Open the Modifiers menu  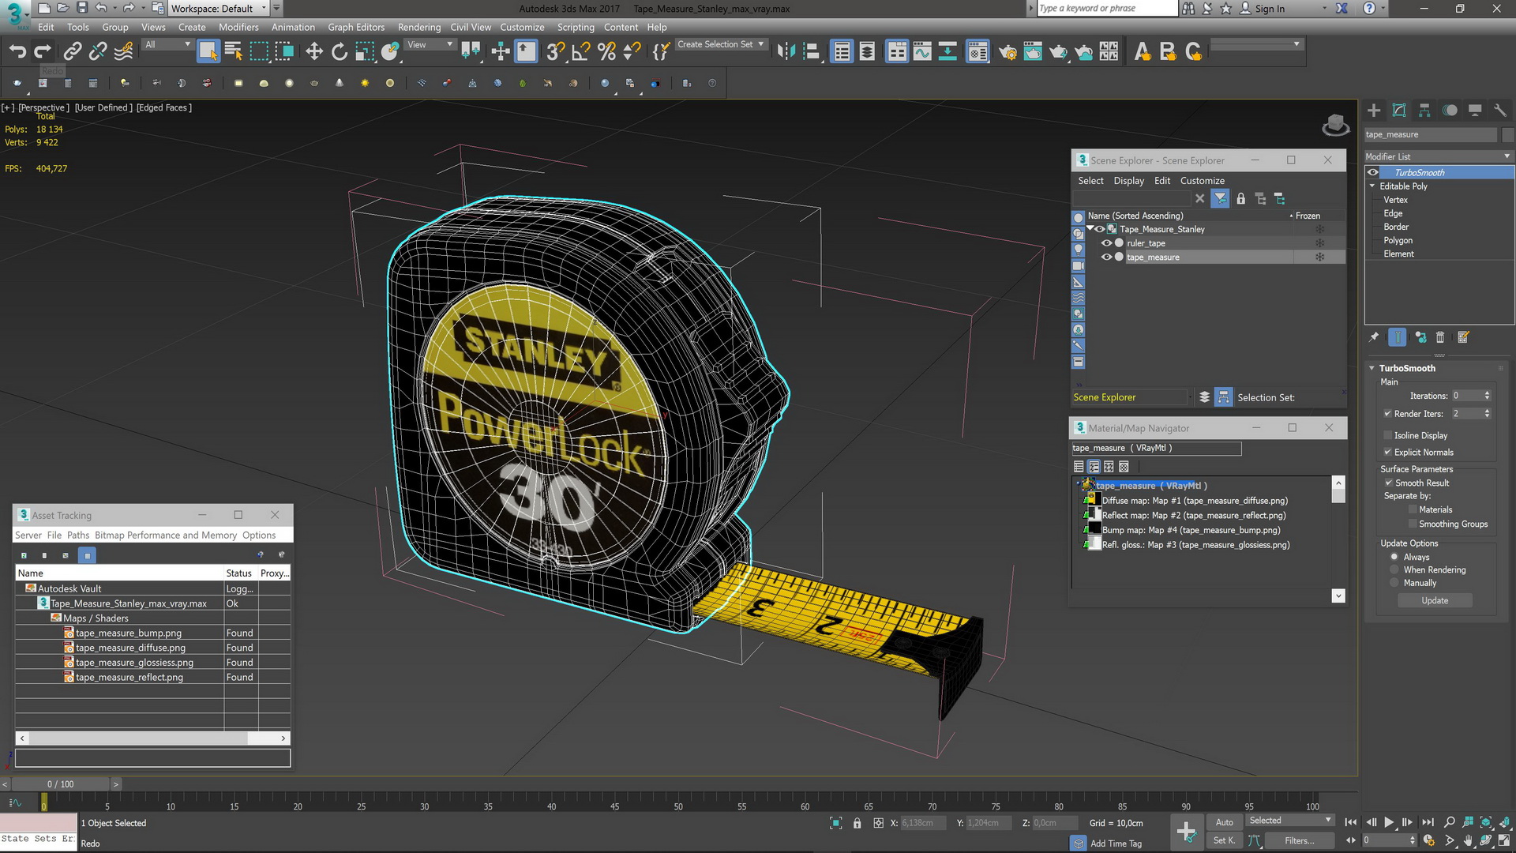pyautogui.click(x=238, y=27)
